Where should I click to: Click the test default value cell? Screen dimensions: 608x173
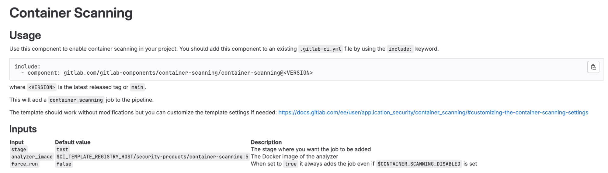click(62, 149)
